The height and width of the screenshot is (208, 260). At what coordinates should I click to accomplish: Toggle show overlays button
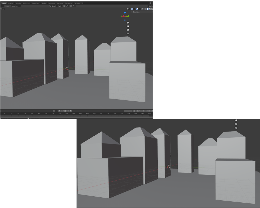pyautogui.click(x=137, y=9)
